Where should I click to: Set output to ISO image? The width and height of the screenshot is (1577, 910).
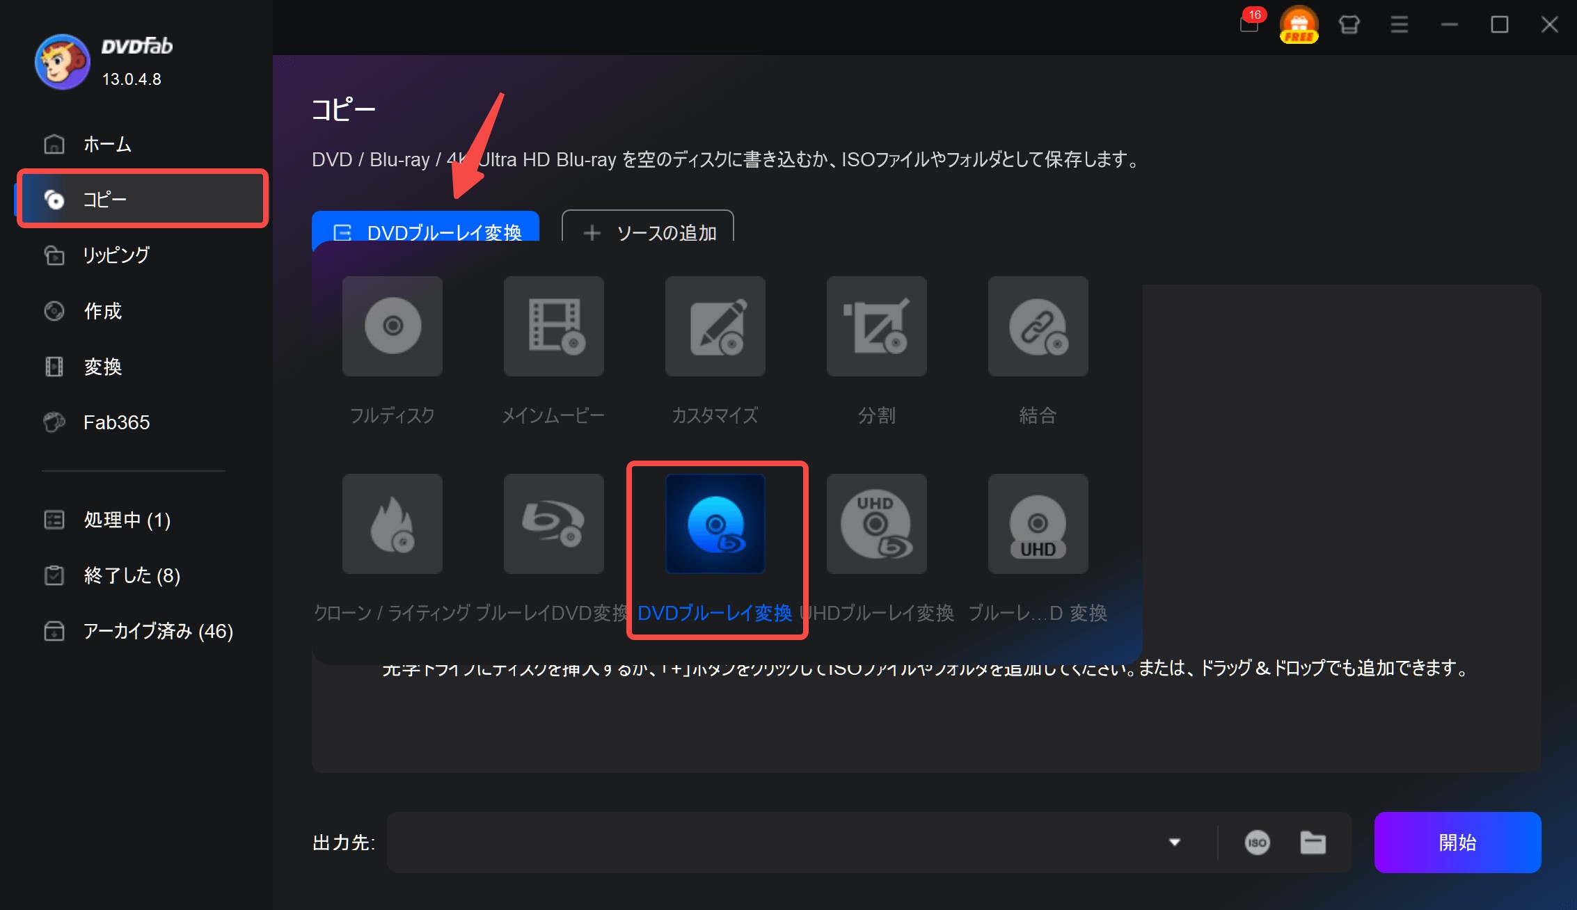point(1257,843)
